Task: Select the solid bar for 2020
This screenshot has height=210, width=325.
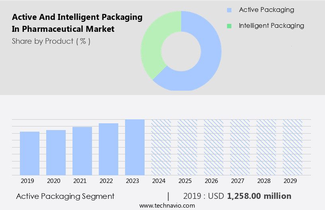Action: click(x=56, y=152)
